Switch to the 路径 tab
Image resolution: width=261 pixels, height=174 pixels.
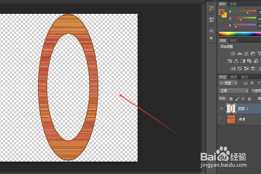click(x=244, y=77)
